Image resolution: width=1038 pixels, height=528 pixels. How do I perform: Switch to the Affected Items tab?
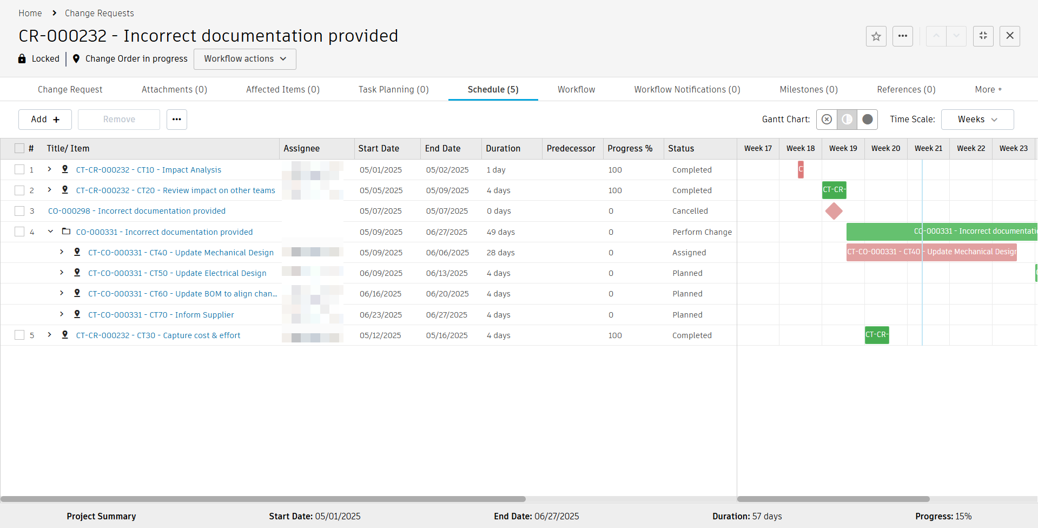(282, 89)
